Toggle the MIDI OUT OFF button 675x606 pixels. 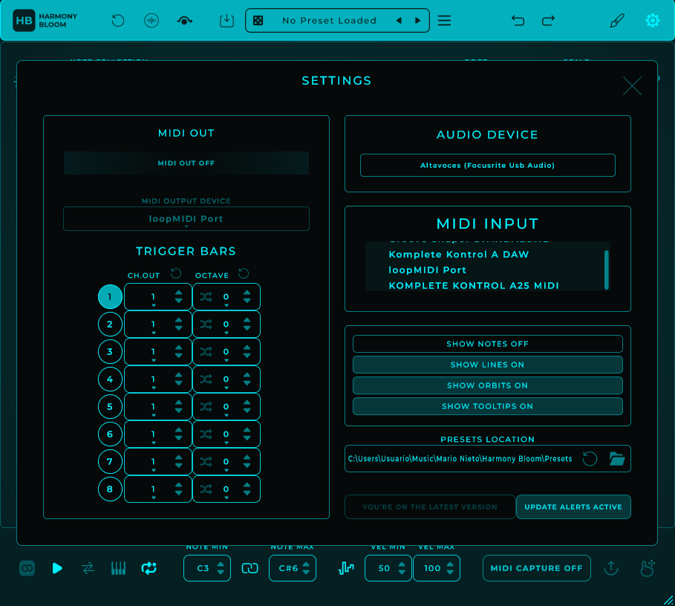tap(186, 163)
